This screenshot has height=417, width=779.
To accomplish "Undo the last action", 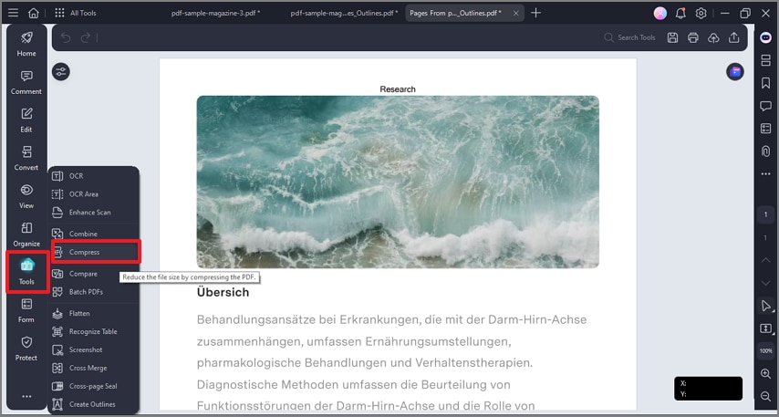I will click(x=66, y=37).
